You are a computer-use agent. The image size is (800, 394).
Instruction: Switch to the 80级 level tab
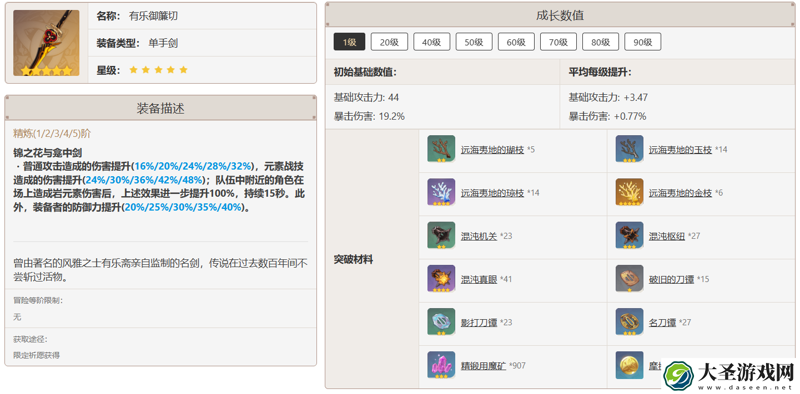[x=601, y=42]
